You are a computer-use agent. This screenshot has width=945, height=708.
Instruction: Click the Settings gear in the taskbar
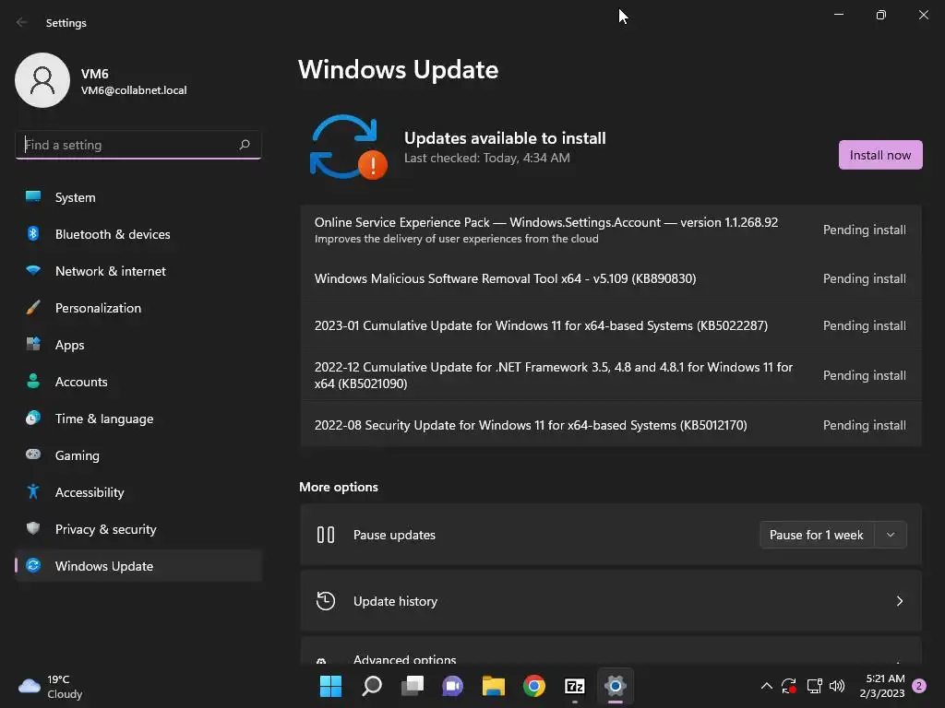pyautogui.click(x=616, y=686)
